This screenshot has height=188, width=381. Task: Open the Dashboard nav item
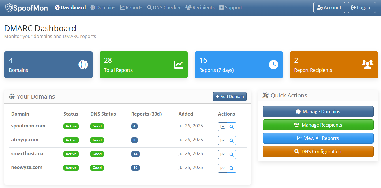pos(70,7)
